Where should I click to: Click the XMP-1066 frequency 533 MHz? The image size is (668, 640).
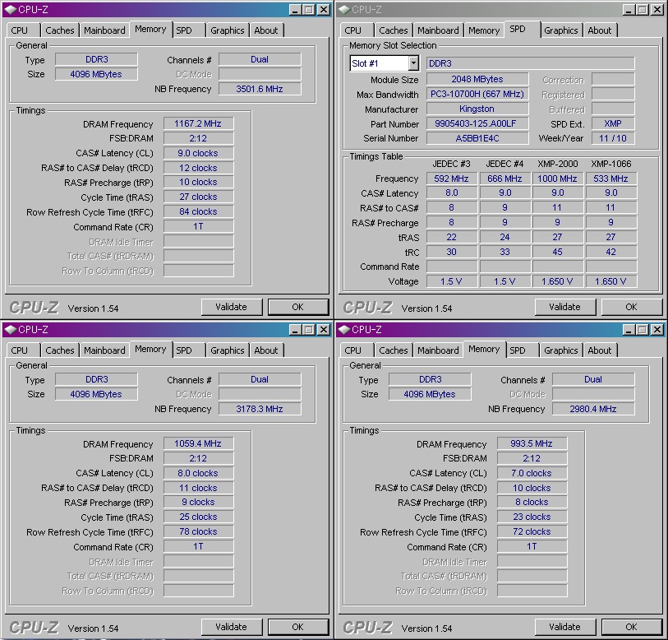tap(611, 179)
